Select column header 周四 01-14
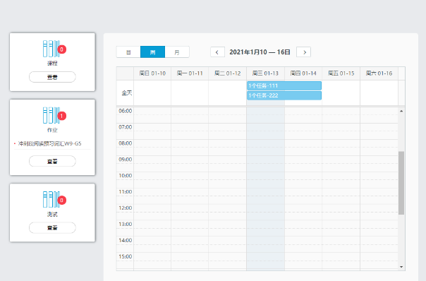The image size is (426, 281). pos(303,73)
